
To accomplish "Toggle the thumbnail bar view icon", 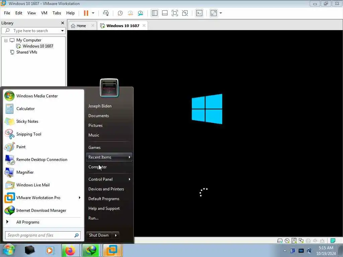I will click(165, 13).
